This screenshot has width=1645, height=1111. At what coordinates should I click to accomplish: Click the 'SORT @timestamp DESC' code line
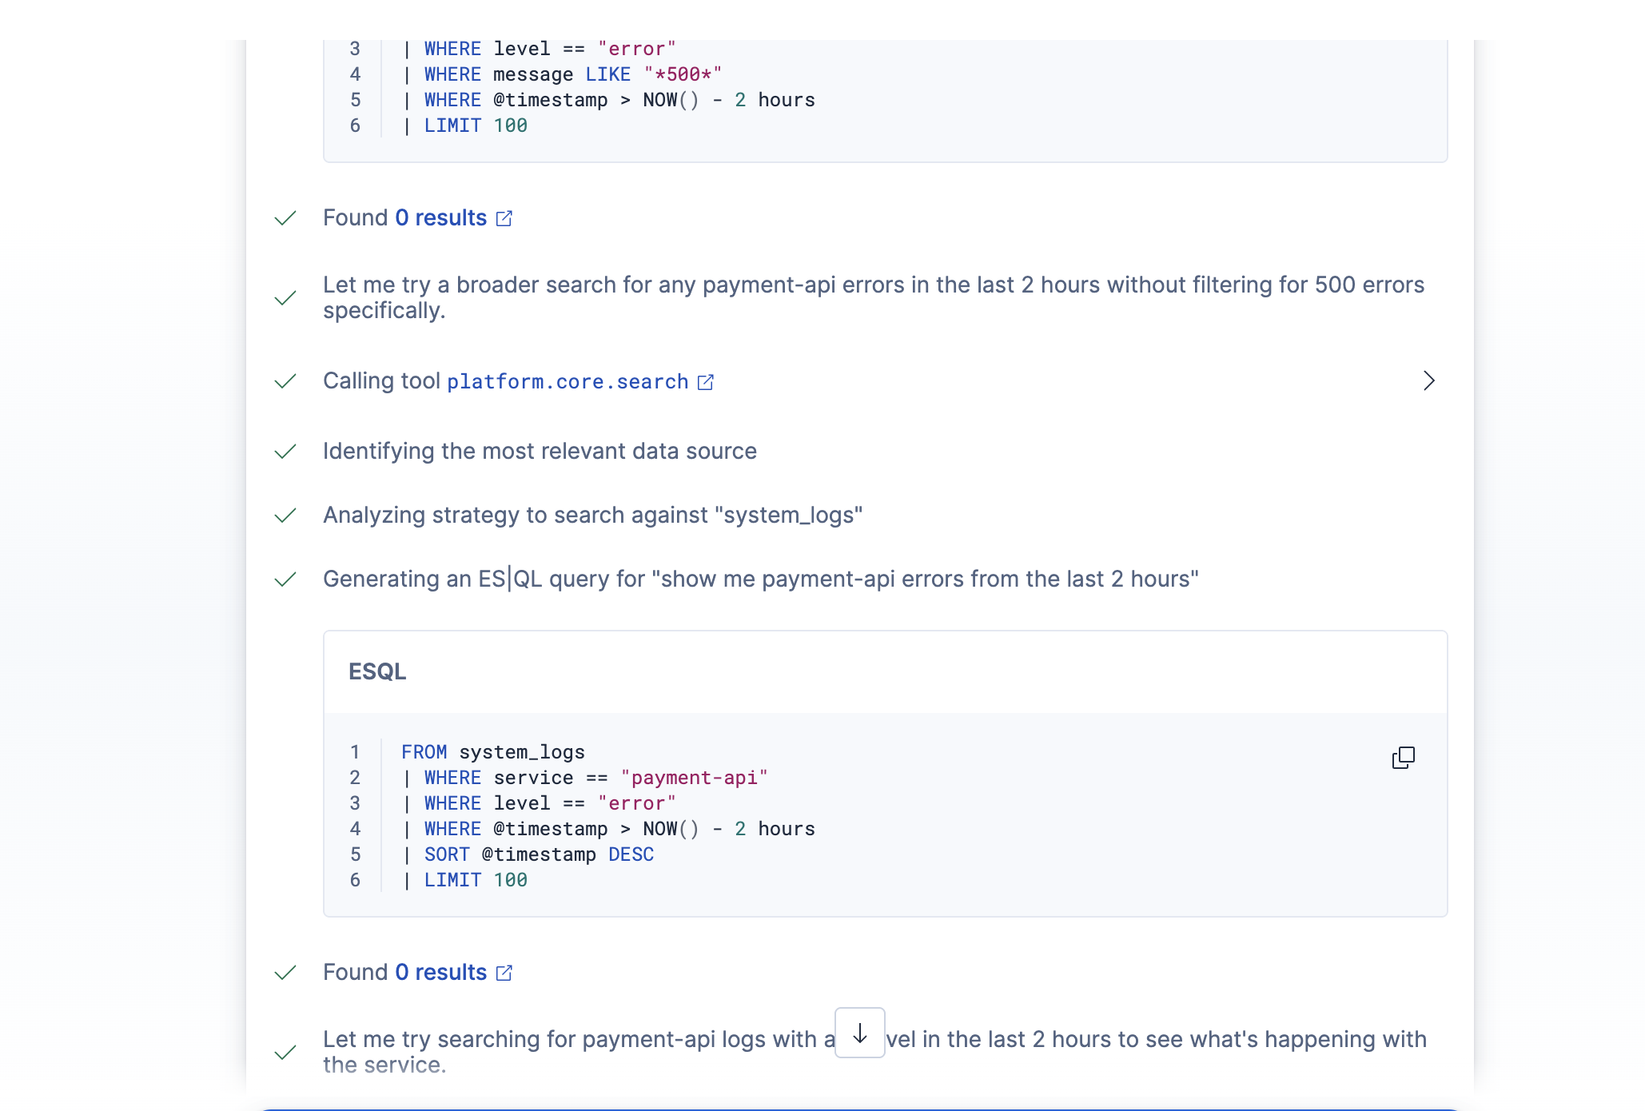(x=539, y=854)
